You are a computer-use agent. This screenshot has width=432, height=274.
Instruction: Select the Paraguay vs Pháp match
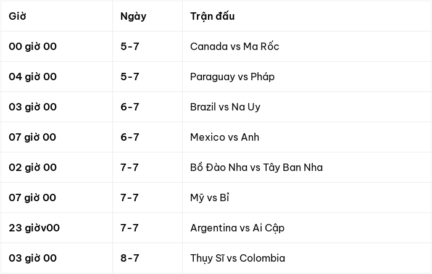(232, 77)
